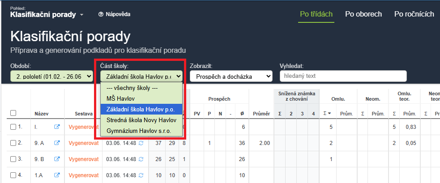Sort by the Omlu. Σ column
The image size is (440, 183).
(x=327, y=113)
